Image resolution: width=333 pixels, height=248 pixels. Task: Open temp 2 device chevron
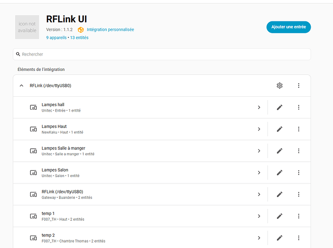pos(259,238)
